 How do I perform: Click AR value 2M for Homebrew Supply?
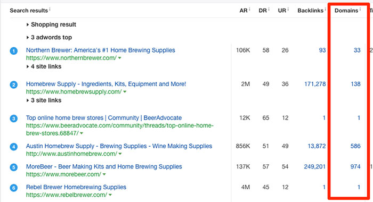245,84
